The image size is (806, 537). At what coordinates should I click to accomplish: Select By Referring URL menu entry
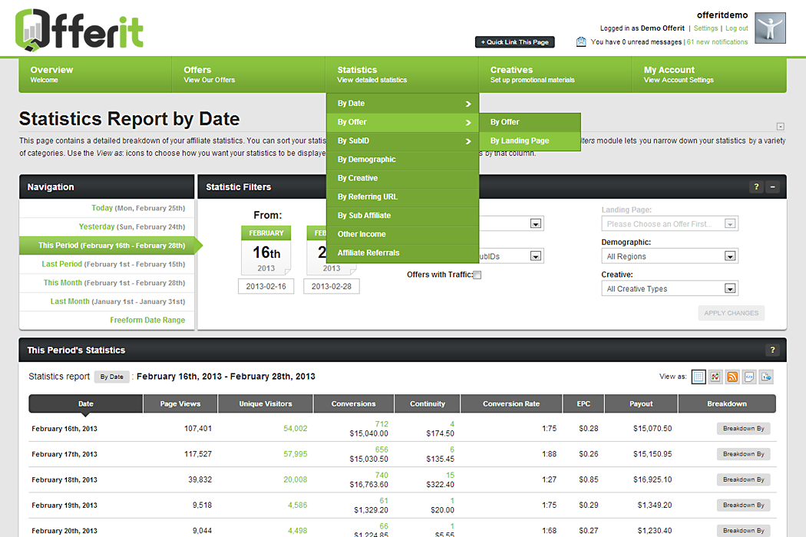point(368,196)
